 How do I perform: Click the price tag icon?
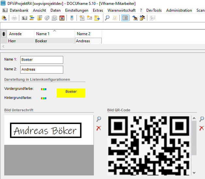[x=47, y=18]
